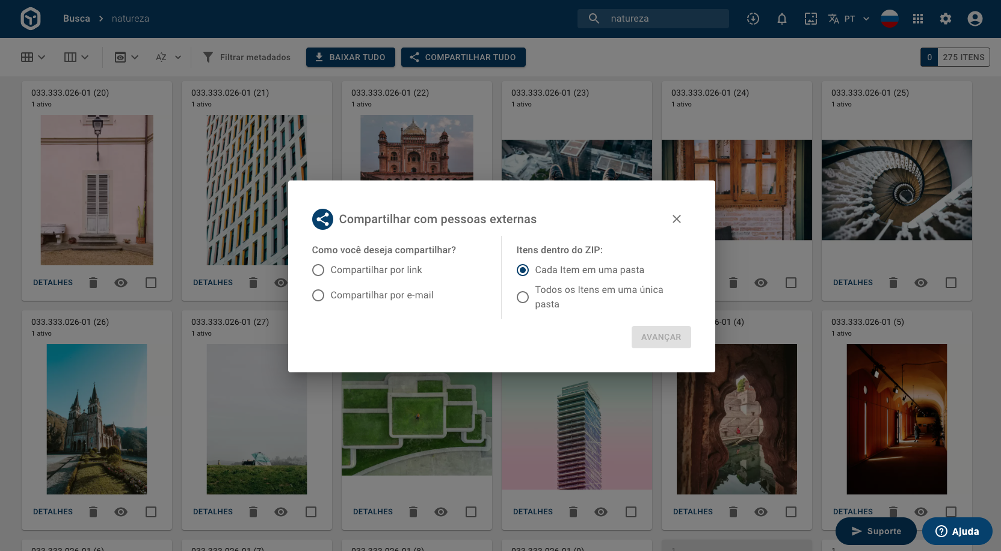Viewport: 1001px width, 551px height.
Task: Click the round flag avatar icon
Action: 890,19
